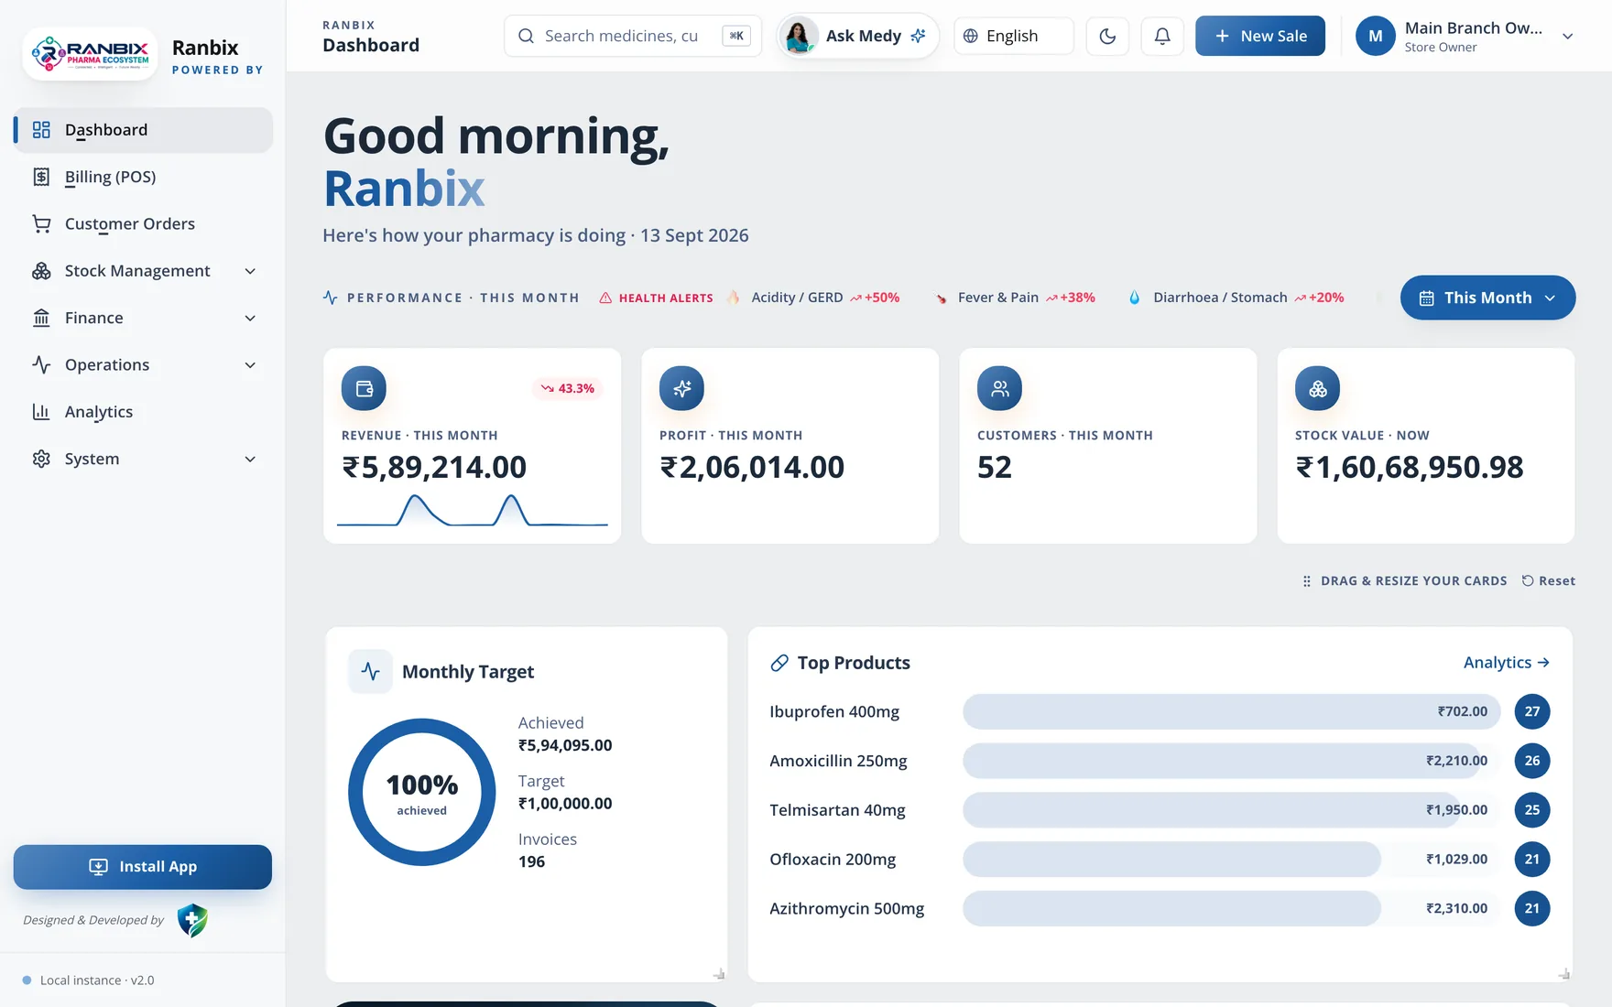Open the Analytics sidebar page
The width and height of the screenshot is (1612, 1007).
[143, 412]
